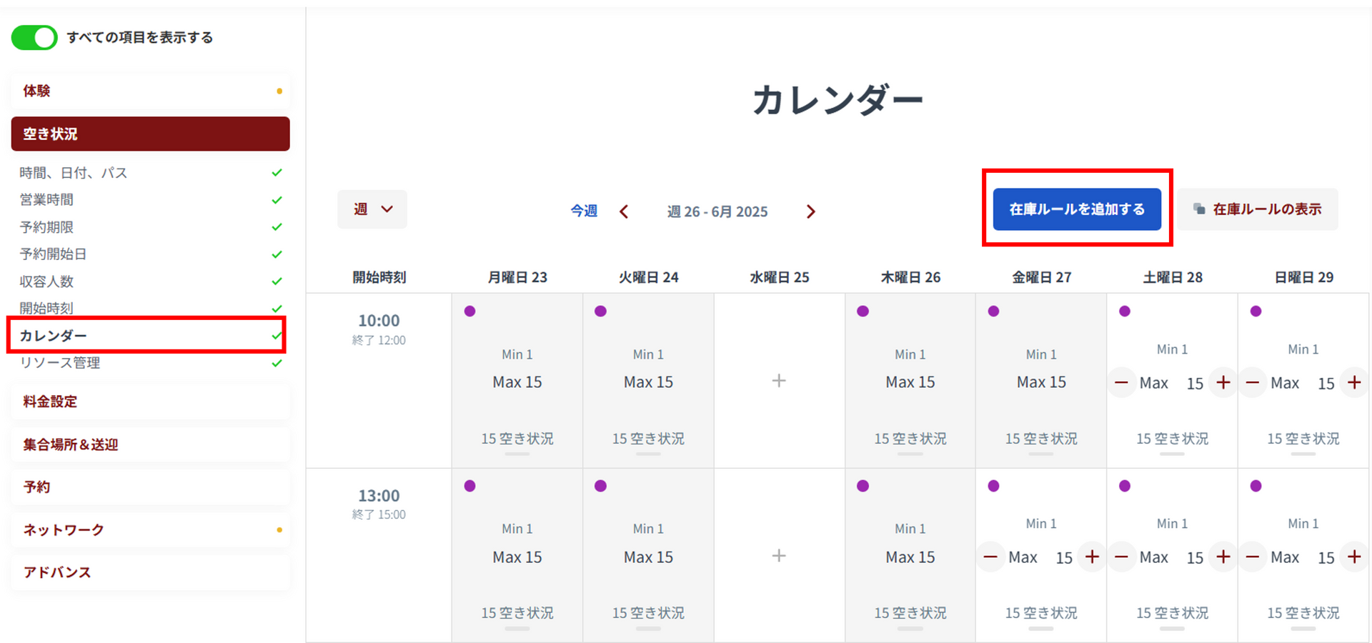Open 営業時間 sidebar item
Image resolution: width=1372 pixels, height=643 pixels.
click(x=46, y=200)
